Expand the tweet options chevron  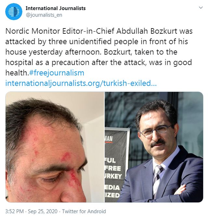(201, 8)
